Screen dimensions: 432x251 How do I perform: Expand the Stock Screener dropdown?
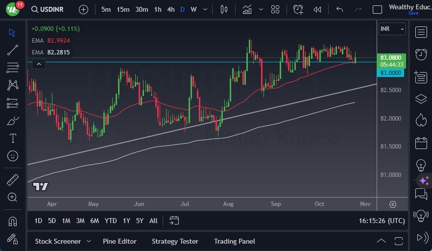click(89, 241)
